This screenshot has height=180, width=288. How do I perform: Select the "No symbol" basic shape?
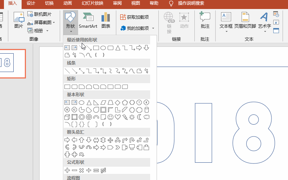(x=89, y=117)
